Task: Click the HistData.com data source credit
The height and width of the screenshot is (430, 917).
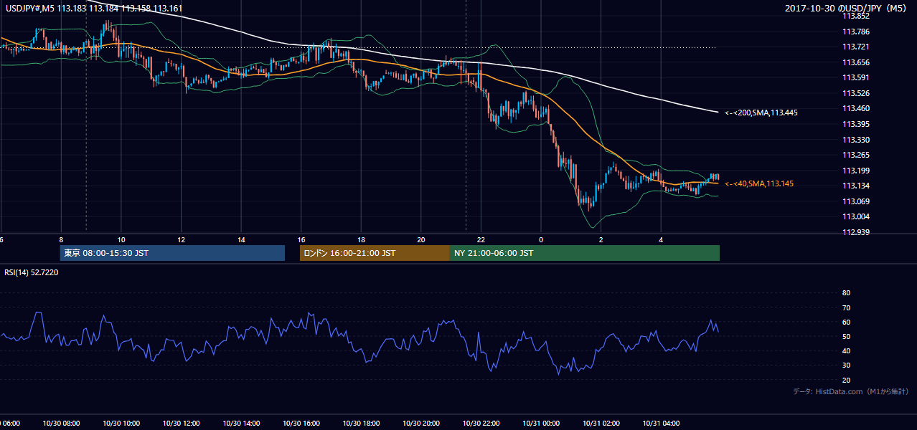Action: click(x=850, y=391)
